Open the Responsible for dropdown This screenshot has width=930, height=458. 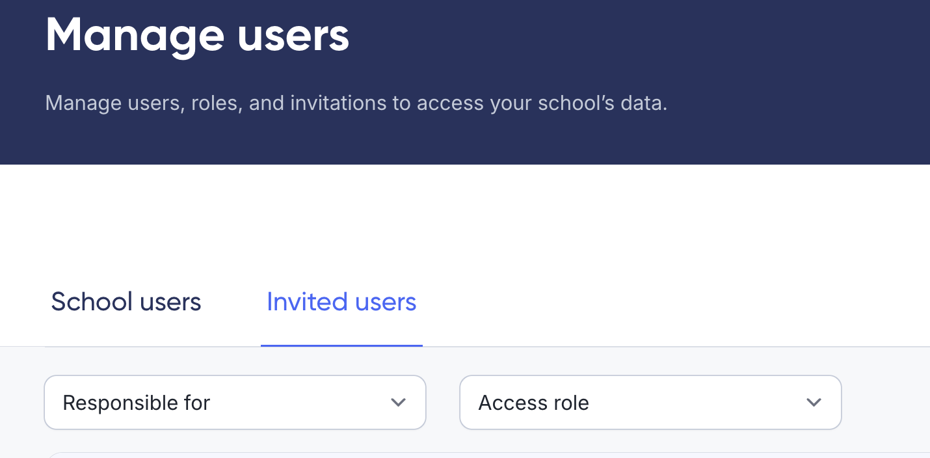235,403
